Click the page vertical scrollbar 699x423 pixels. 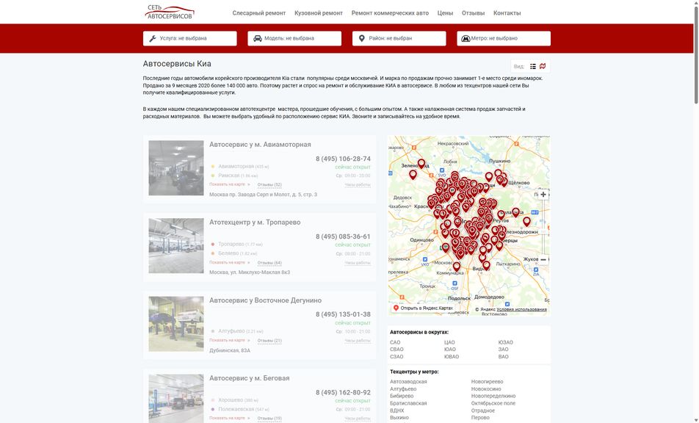click(696, 54)
